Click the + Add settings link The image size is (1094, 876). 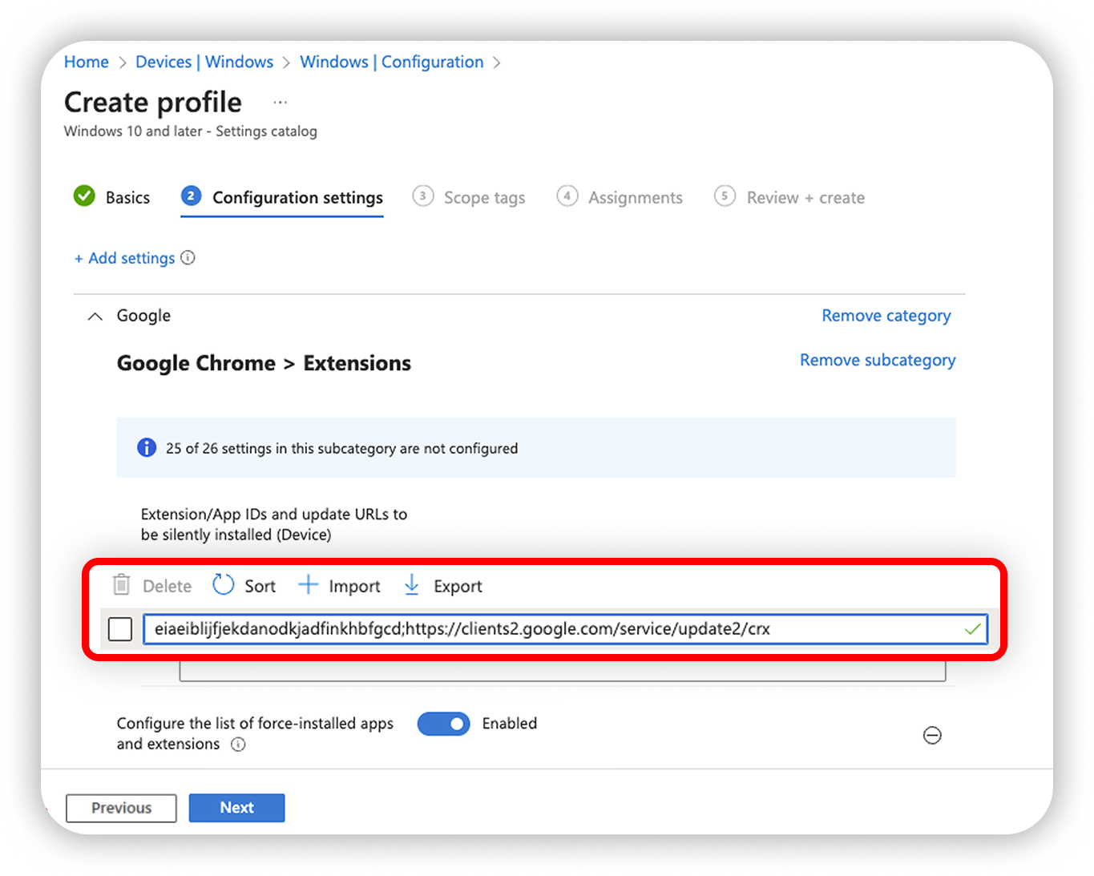coord(124,258)
